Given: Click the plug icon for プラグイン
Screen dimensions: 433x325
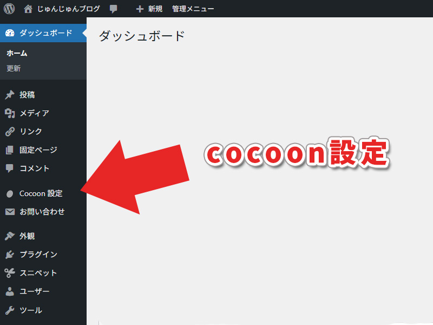Looking at the screenshot, I should point(10,254).
